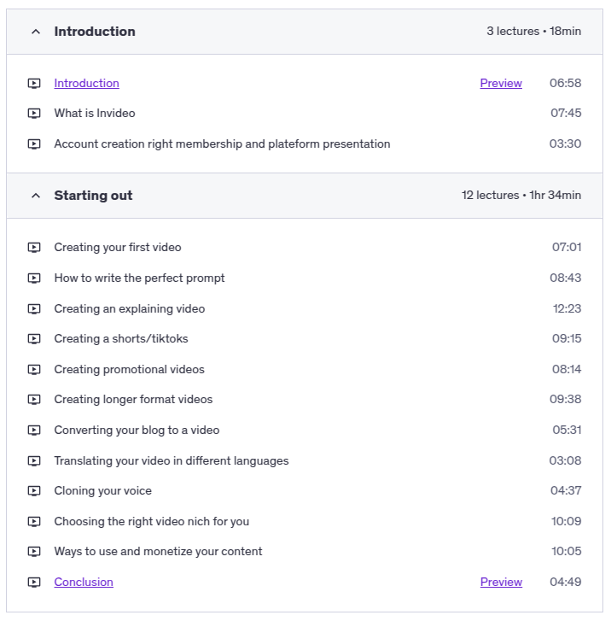Click "Creating longer format videos" lecture row
Viewport: 611px width, 621px height.
pyautogui.click(x=133, y=400)
